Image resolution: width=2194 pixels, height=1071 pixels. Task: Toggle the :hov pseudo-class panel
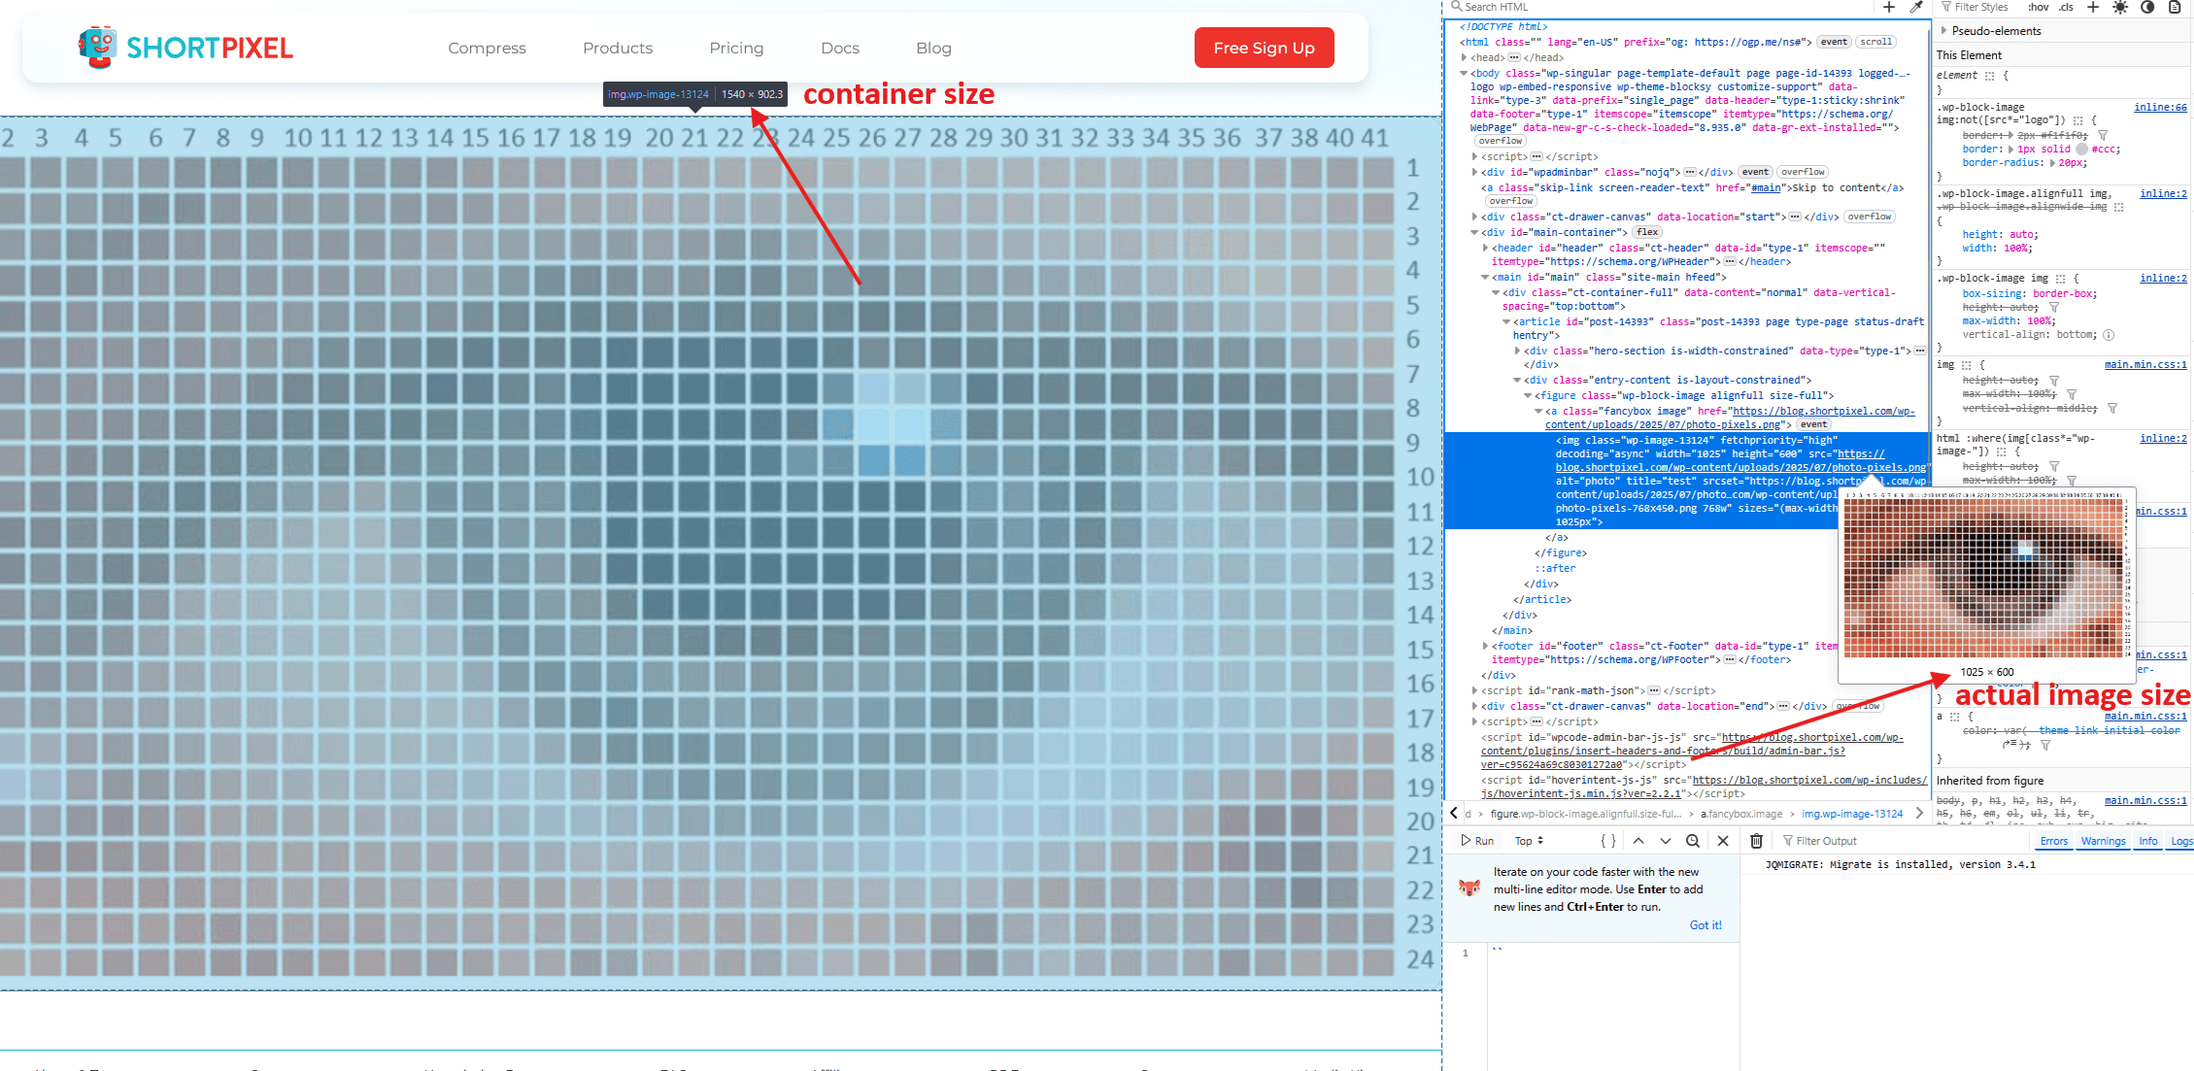[x=2038, y=7]
